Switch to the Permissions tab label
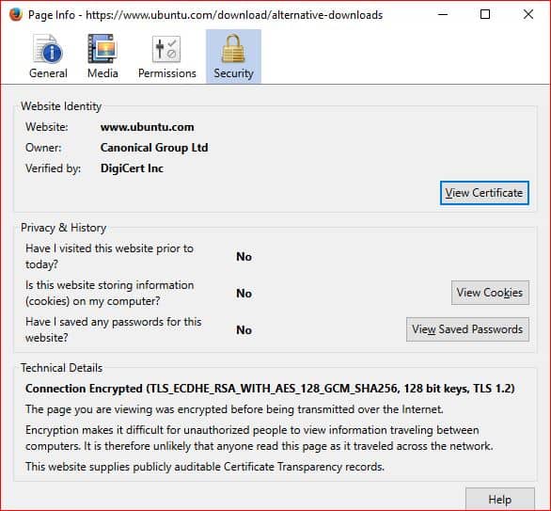The height and width of the screenshot is (511, 551). pos(167,73)
